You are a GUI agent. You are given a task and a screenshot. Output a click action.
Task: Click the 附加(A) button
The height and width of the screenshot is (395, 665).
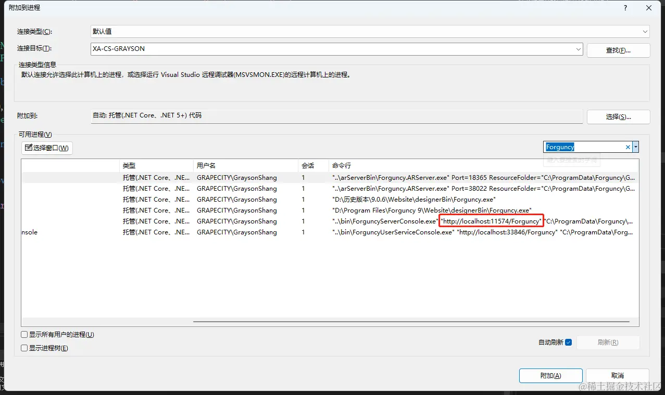550,376
